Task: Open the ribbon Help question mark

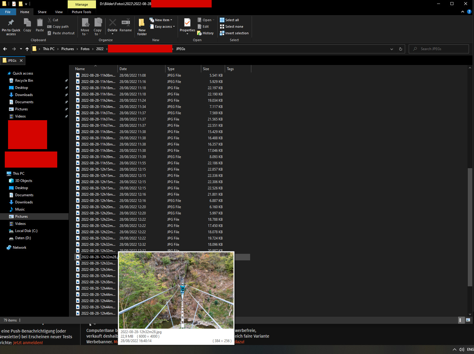Action: pos(469,12)
